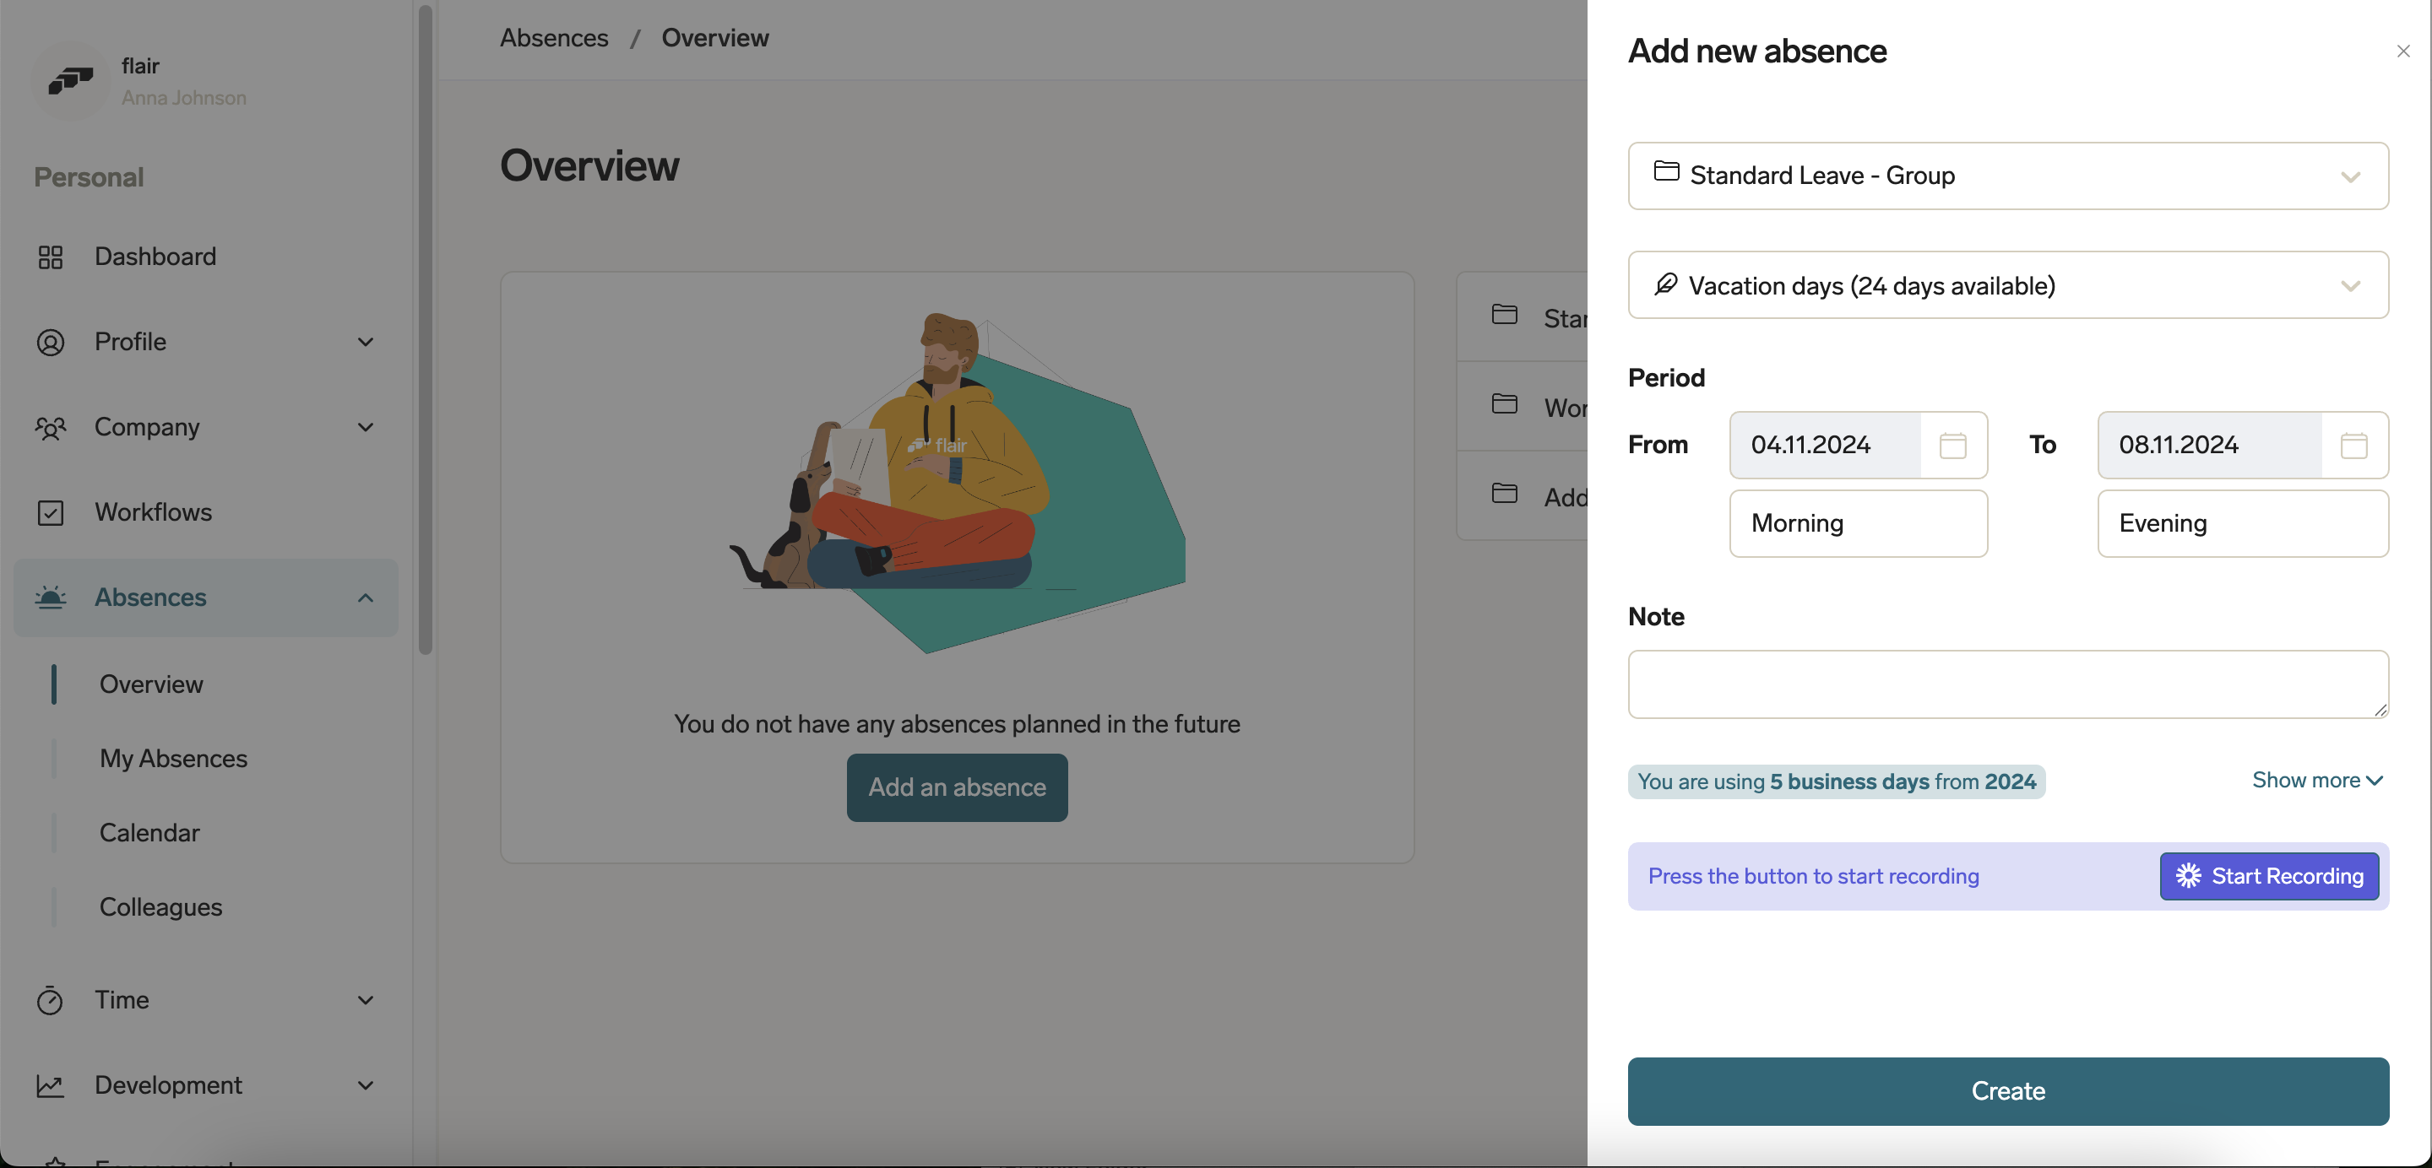Select the Dashboard grid icon in the sidebar

point(51,256)
